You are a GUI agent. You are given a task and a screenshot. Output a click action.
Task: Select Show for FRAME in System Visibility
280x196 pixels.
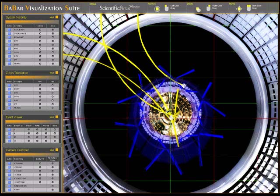(x=40, y=64)
